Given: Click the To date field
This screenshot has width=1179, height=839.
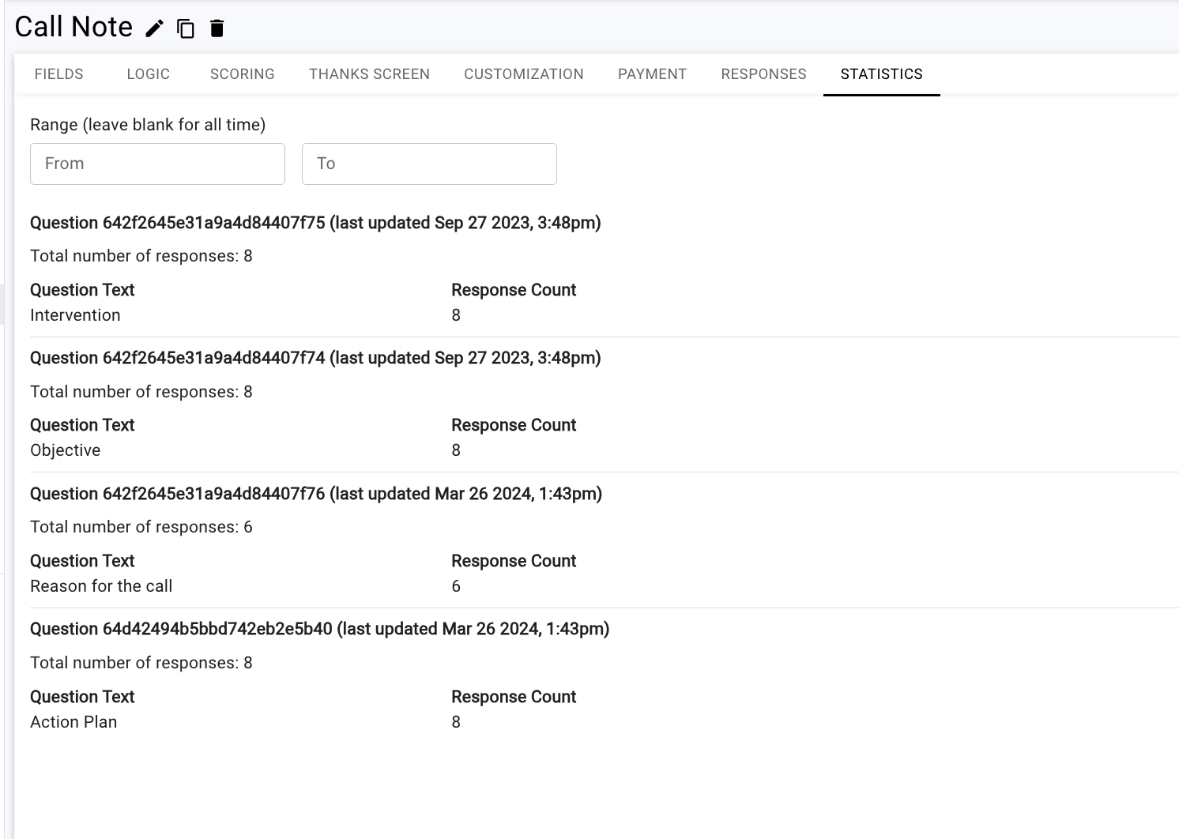Looking at the screenshot, I should pos(428,164).
